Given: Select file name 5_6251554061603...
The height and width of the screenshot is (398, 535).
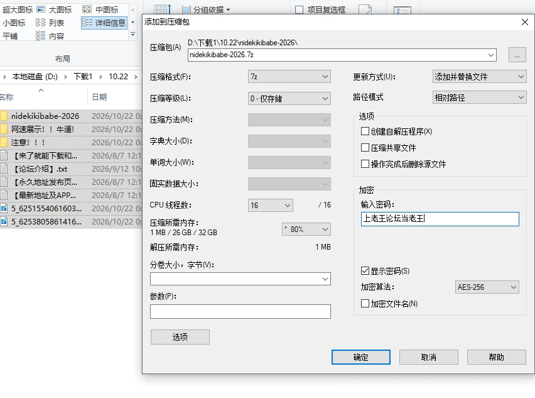Looking at the screenshot, I should click(x=46, y=208).
